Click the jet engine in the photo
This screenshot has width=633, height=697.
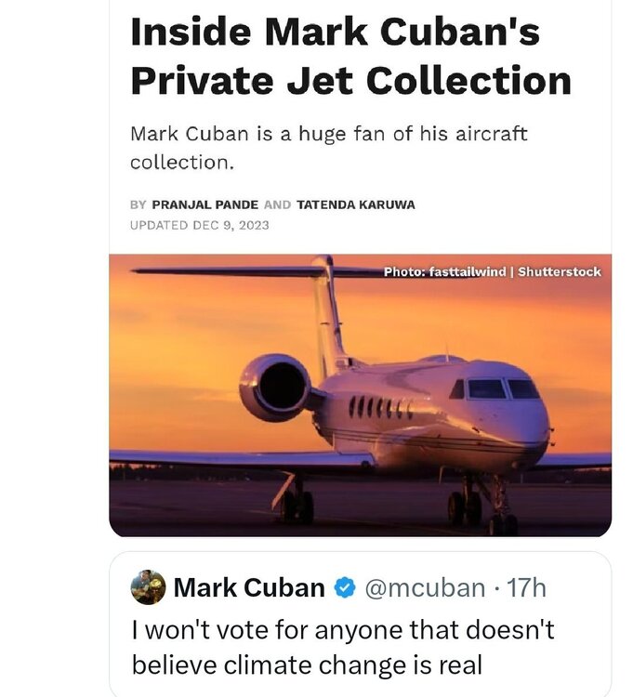(x=275, y=387)
